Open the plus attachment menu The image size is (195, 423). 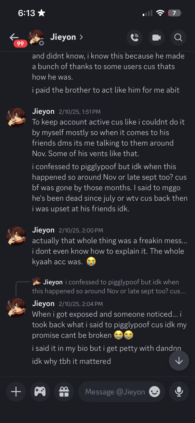click(16, 391)
